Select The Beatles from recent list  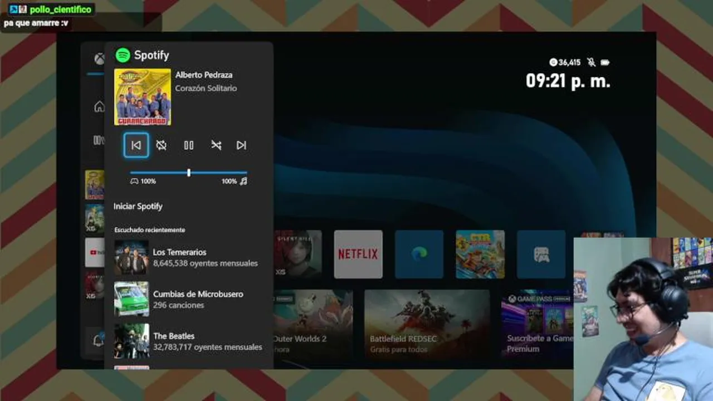(188, 341)
